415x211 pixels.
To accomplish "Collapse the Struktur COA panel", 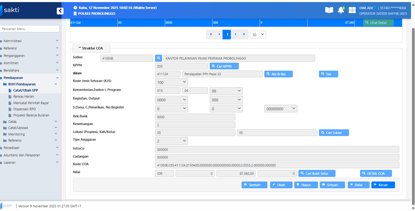I will [x=91, y=48].
